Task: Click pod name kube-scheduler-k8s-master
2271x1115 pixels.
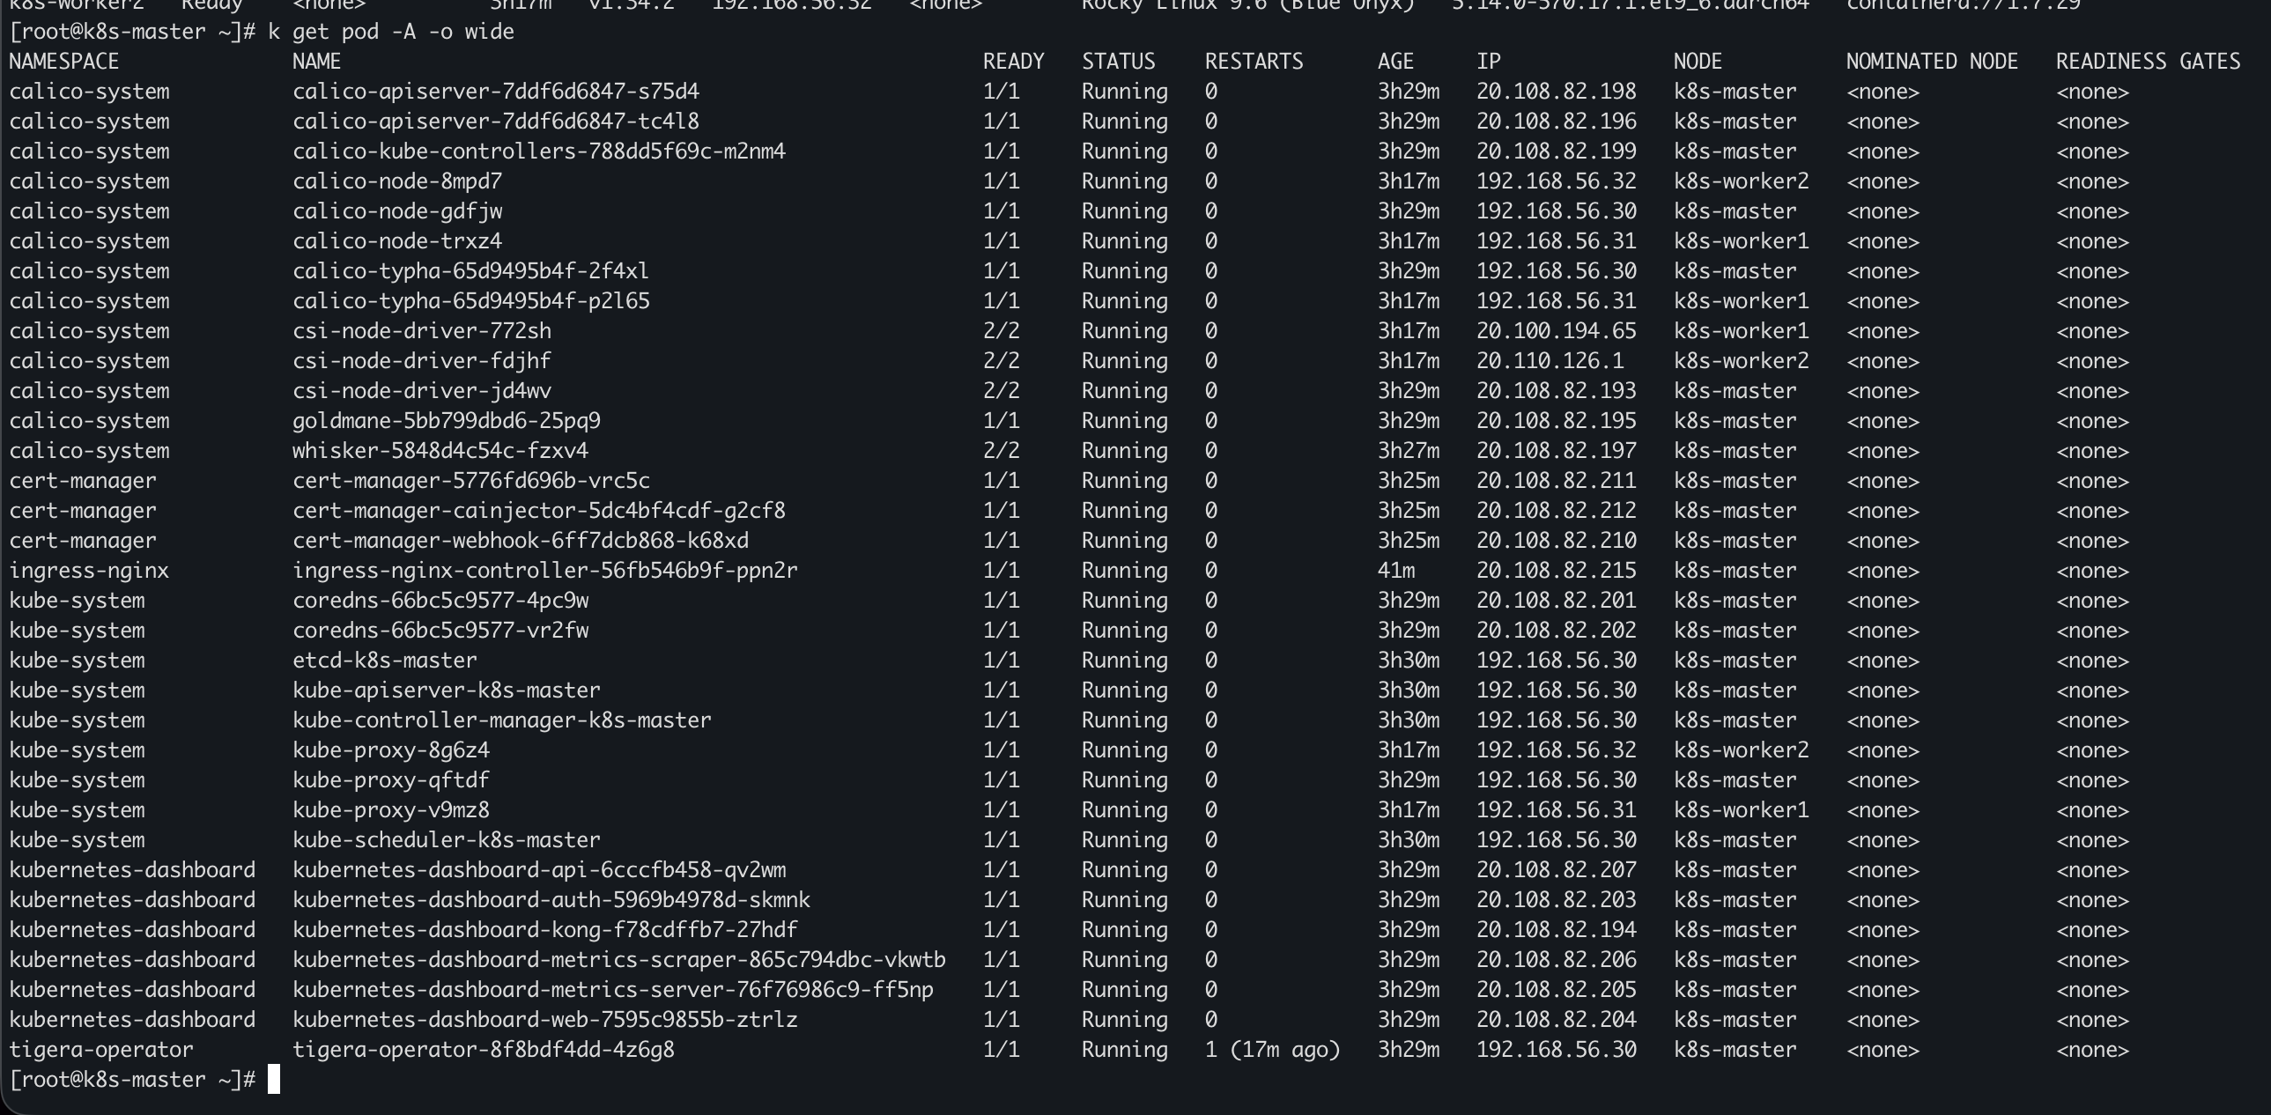Action: click(446, 840)
